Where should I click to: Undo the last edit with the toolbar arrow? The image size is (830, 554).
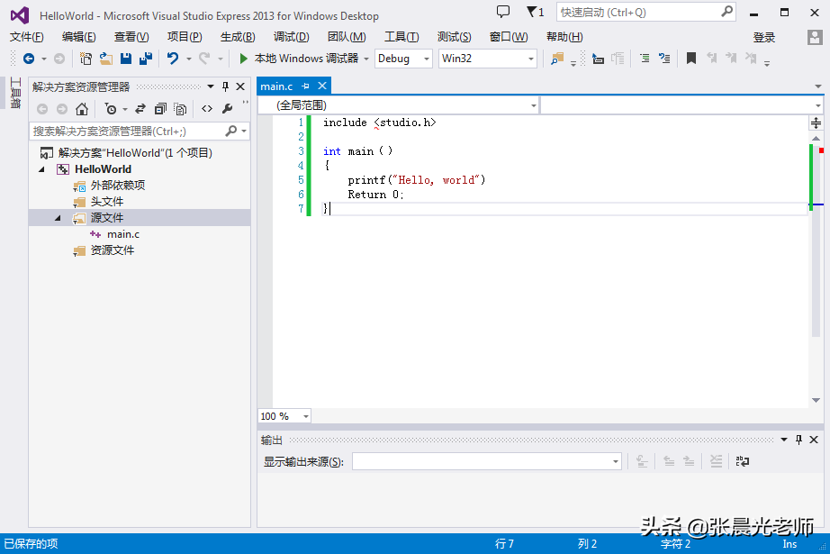pyautogui.click(x=173, y=59)
